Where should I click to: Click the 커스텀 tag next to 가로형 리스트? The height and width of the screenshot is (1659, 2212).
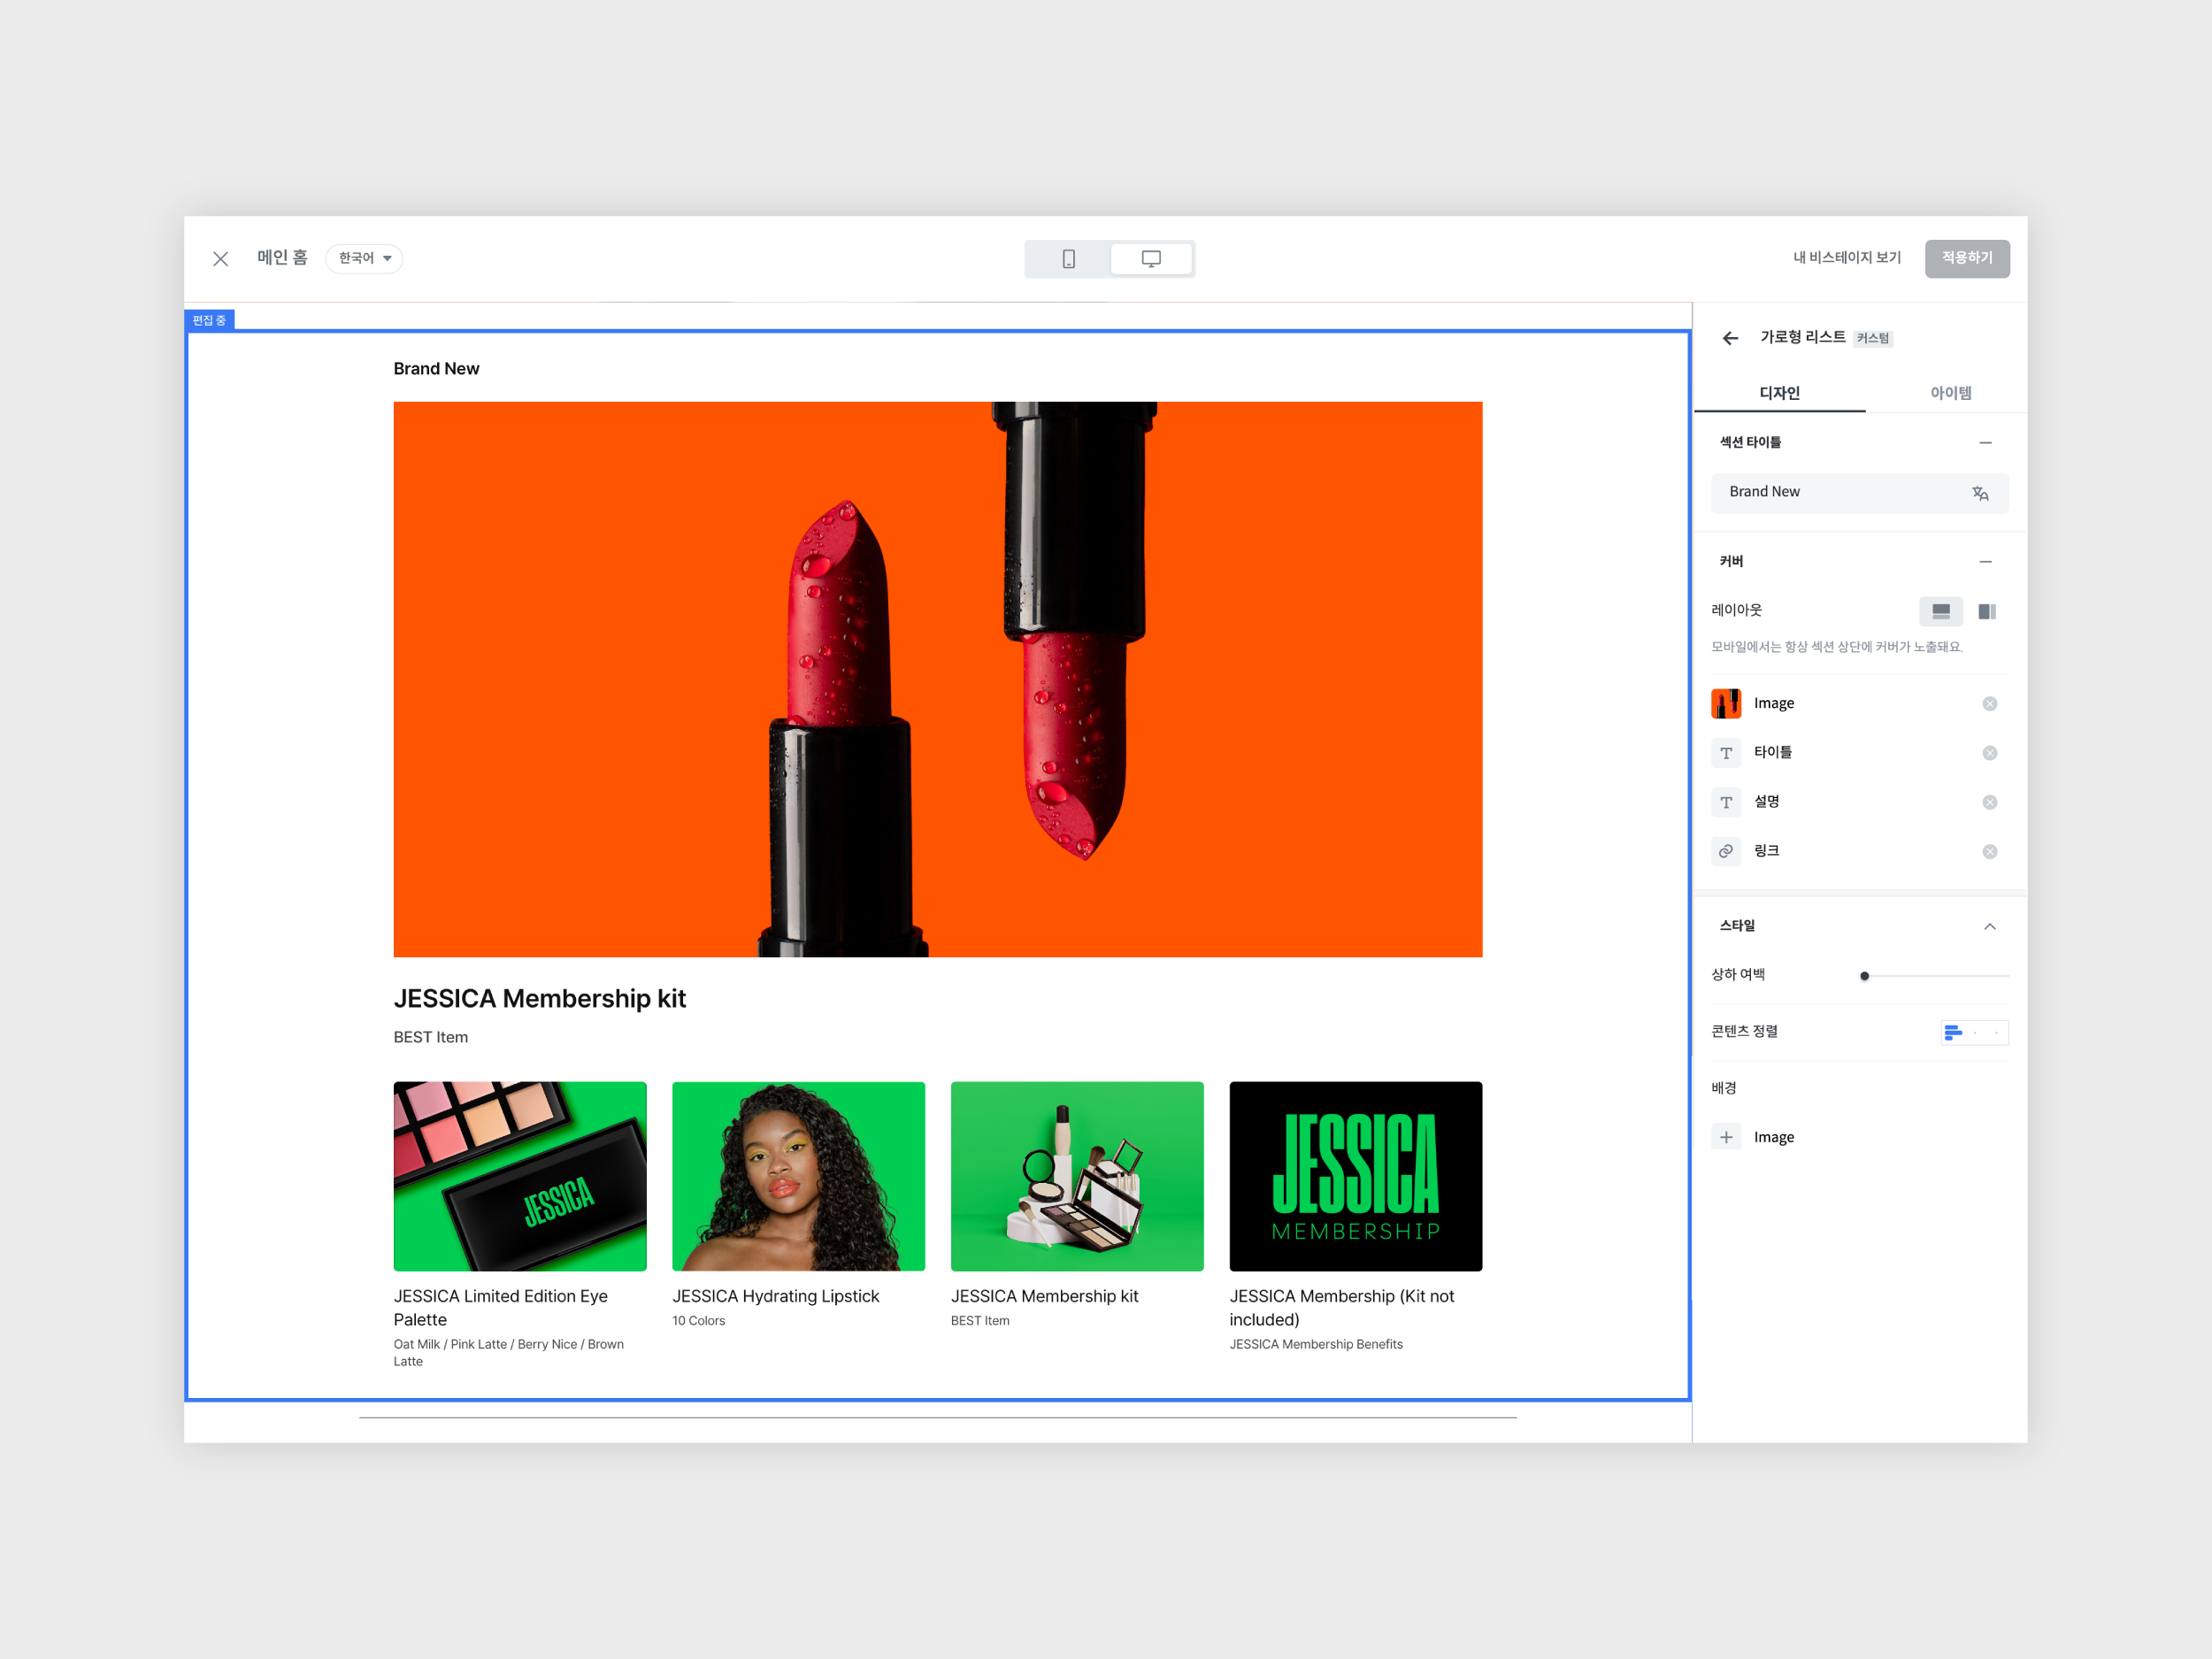click(x=1872, y=339)
